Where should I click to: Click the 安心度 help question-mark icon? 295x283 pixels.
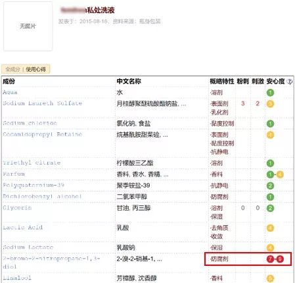coord(290,82)
